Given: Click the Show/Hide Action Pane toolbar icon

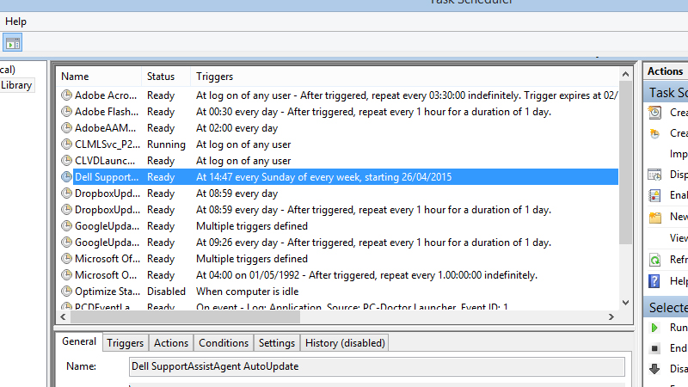Looking at the screenshot, I should coord(12,43).
